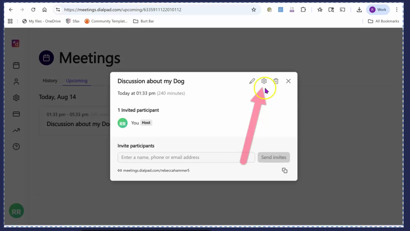Open the Sfax bookmark
410x231 pixels.
[x=73, y=21]
